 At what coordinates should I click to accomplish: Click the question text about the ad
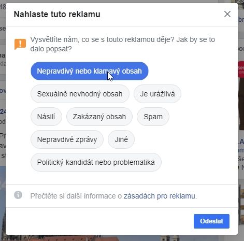coord(123,44)
